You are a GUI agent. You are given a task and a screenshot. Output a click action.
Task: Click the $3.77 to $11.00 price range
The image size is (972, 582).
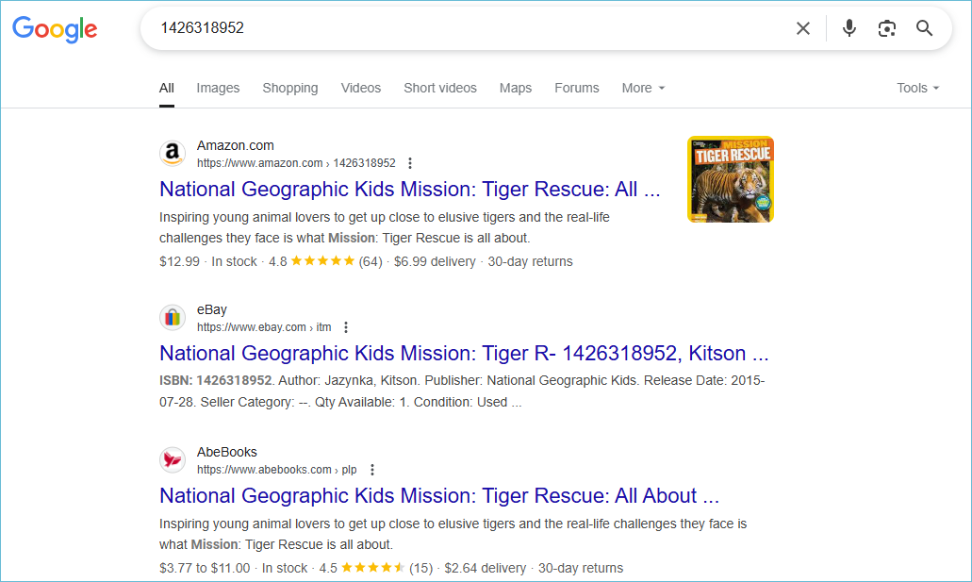tap(205, 569)
